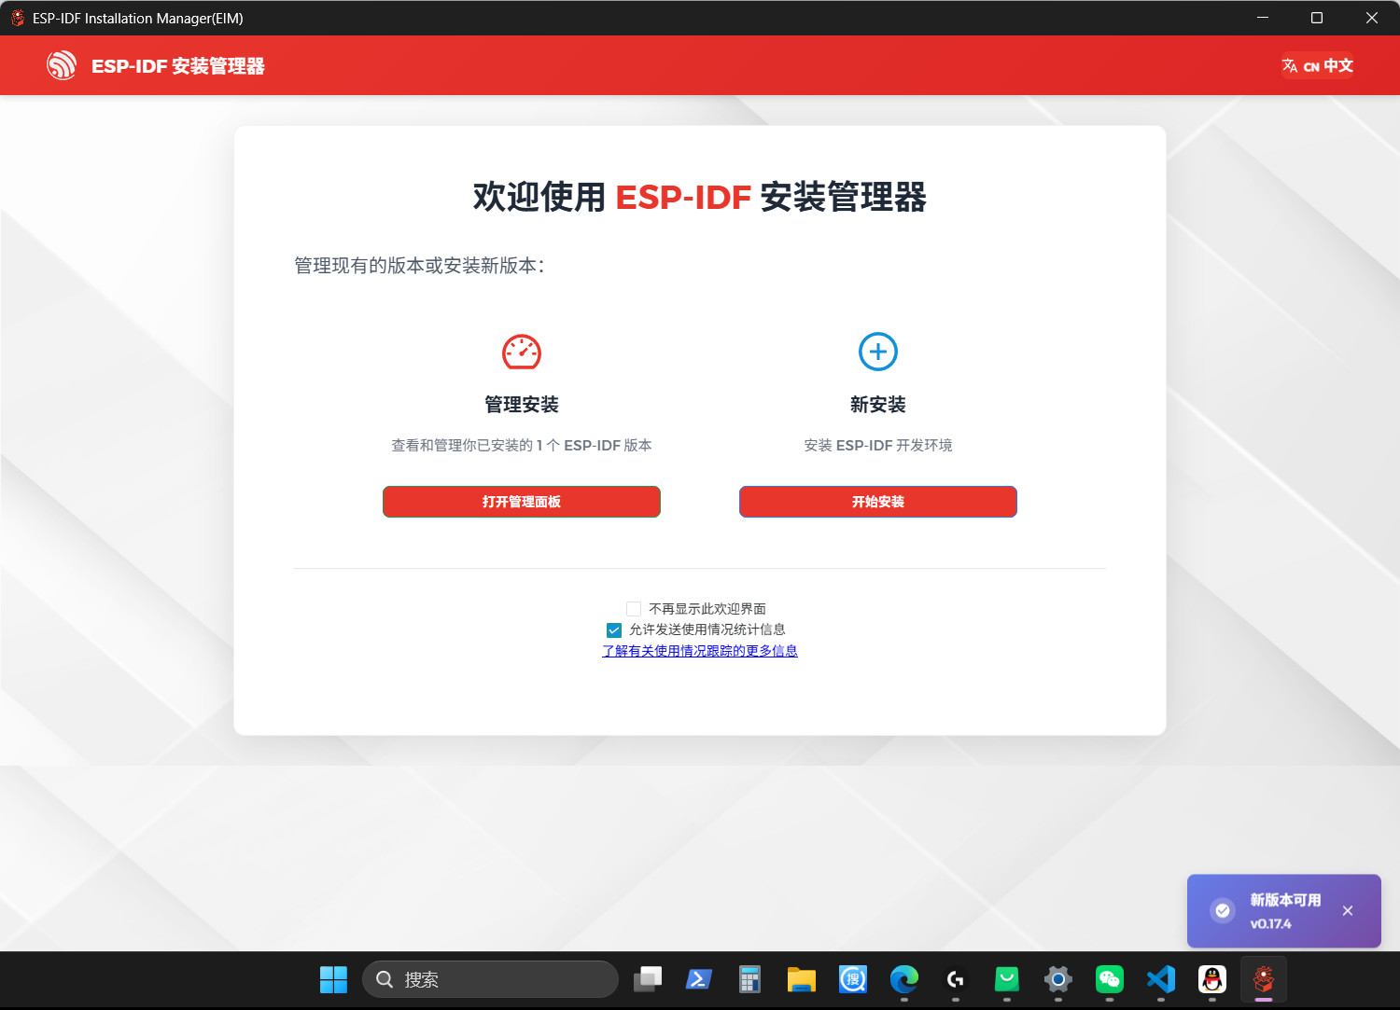
Task: Click the blue plus circle icon
Action: [878, 352]
